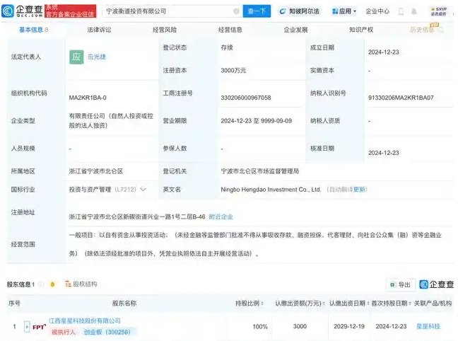
Task: Click 更新 next to the English name
Action: point(359,190)
